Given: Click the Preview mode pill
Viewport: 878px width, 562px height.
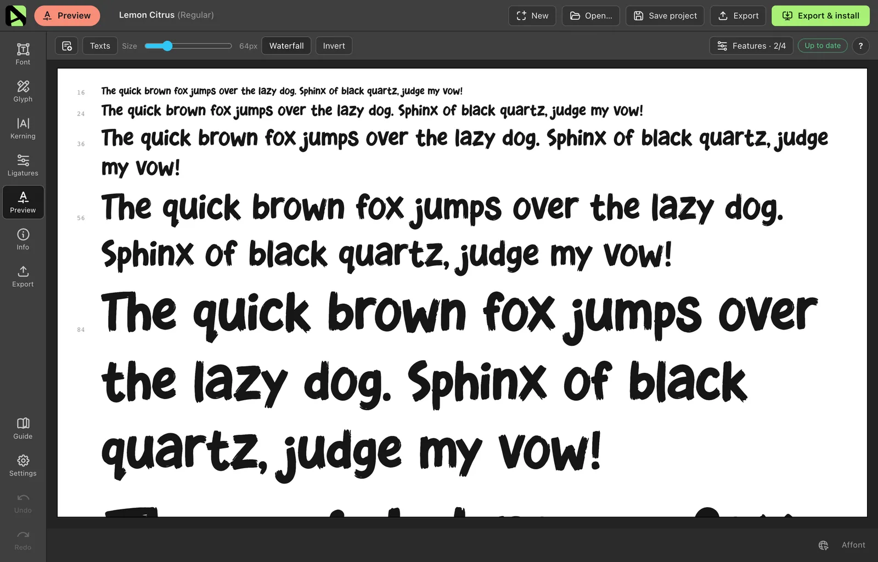Looking at the screenshot, I should point(67,16).
